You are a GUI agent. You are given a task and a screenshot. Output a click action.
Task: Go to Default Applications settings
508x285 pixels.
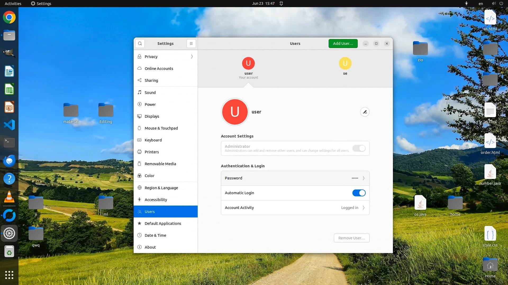click(163, 224)
